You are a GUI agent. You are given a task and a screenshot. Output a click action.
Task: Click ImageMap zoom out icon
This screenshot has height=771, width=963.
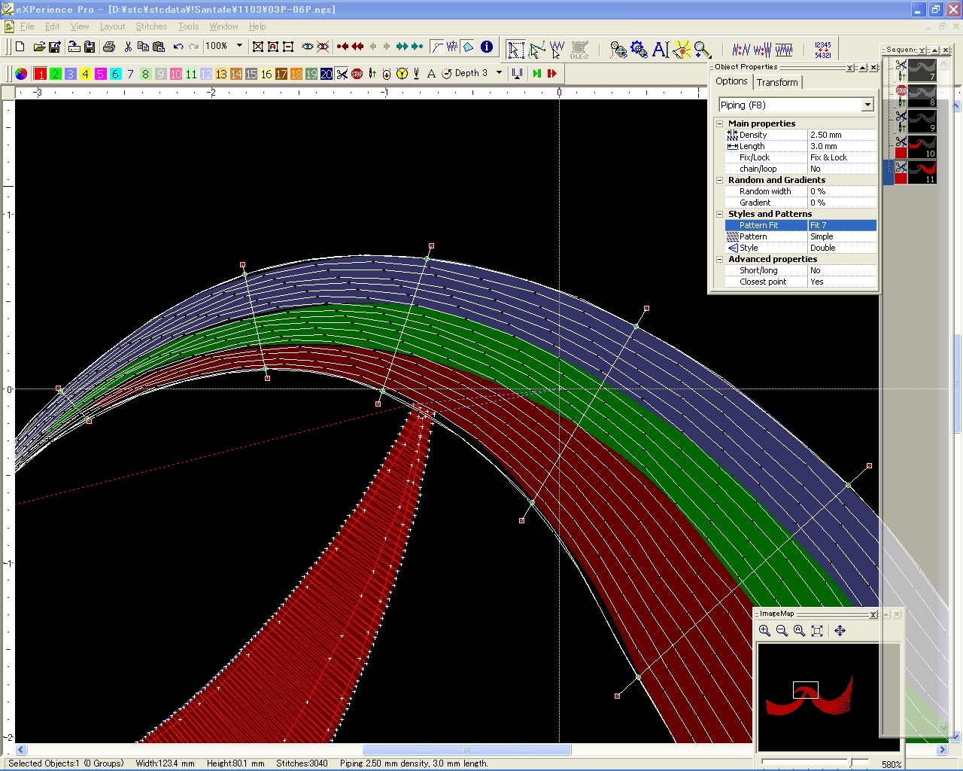point(782,631)
